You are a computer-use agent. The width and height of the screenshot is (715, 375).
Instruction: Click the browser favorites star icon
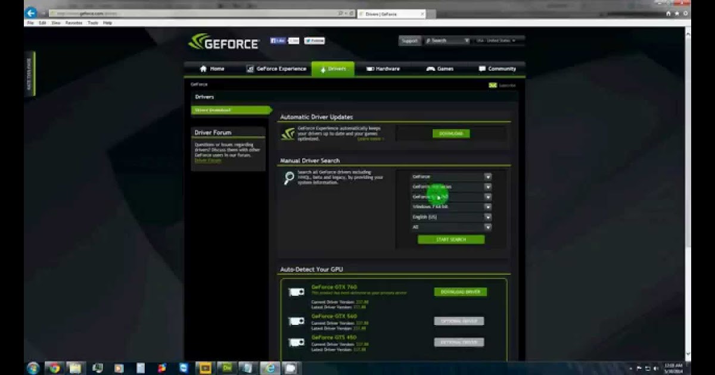tap(676, 13)
